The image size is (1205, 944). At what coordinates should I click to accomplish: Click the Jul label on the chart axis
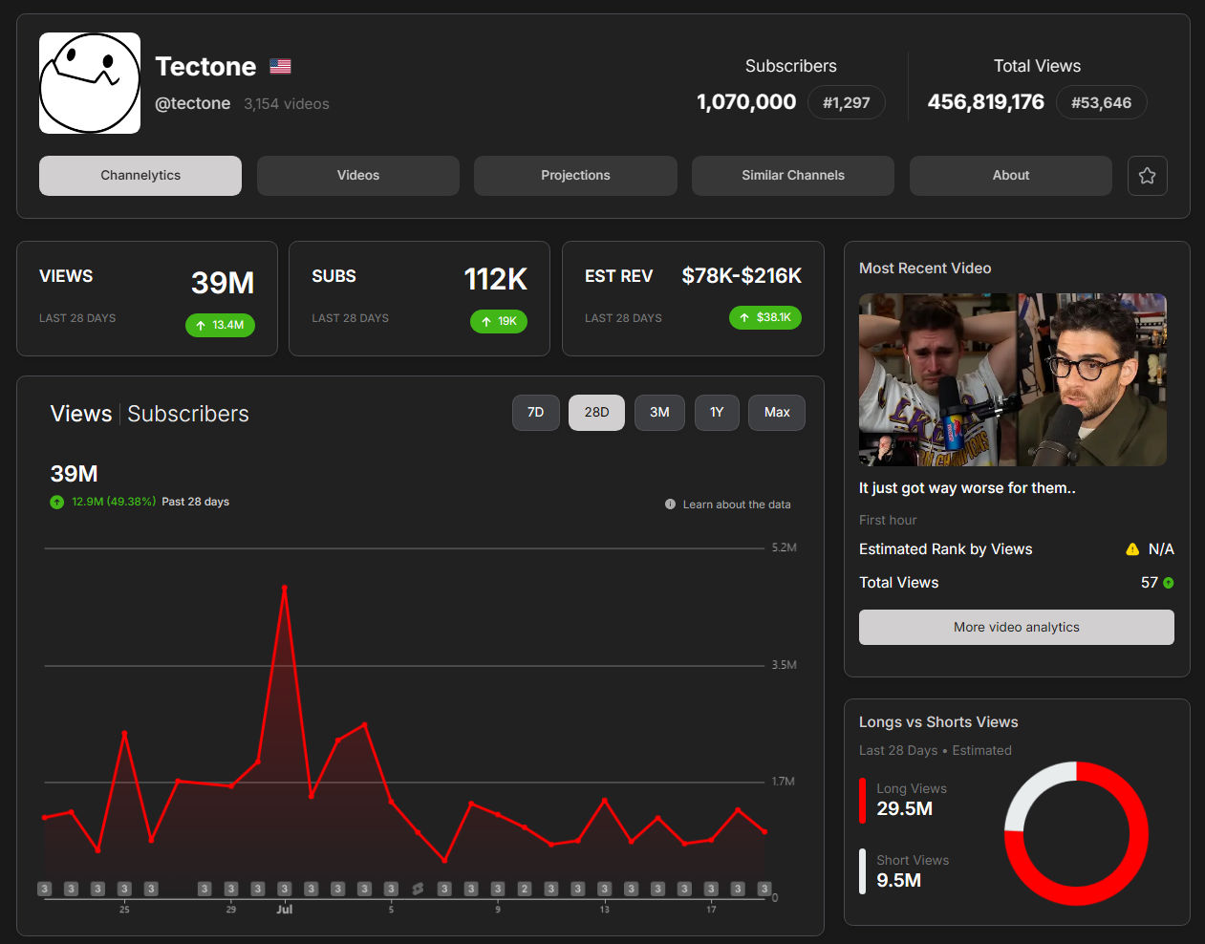[285, 910]
